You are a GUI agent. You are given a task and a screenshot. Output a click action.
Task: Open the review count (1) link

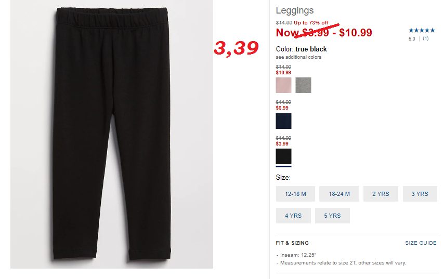(x=426, y=38)
